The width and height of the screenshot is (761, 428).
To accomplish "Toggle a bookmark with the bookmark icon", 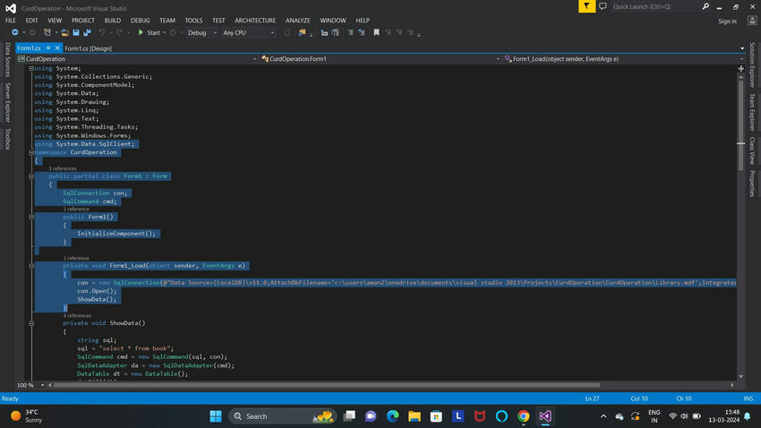I will [x=376, y=32].
